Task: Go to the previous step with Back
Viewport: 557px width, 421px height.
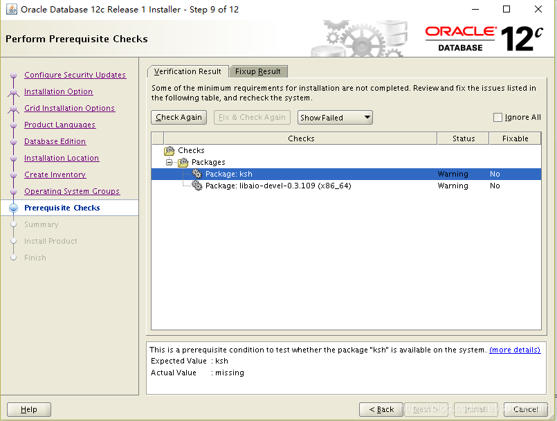Action: (381, 409)
